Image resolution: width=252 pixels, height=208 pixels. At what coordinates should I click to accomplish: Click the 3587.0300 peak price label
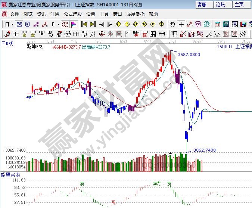click(x=189, y=55)
